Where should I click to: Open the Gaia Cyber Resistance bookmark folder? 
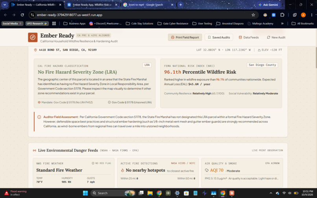(x=173, y=24)
